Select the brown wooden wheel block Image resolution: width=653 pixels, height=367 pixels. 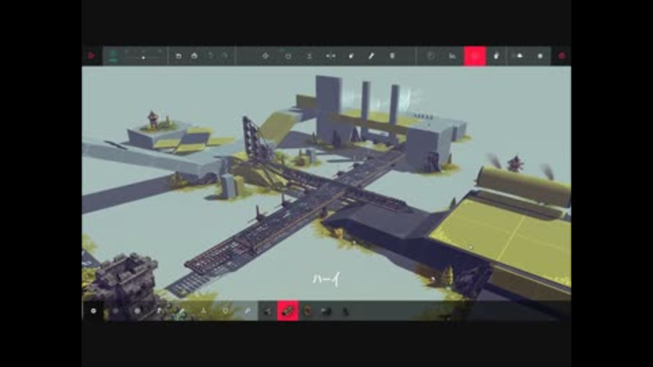[307, 311]
